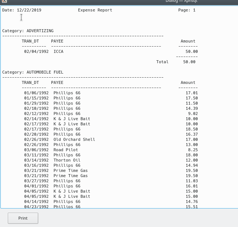
Task: Click the date 02/20/1992
Action: (x=36, y=134)
